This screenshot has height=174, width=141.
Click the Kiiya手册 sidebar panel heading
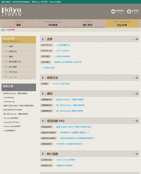19,40
